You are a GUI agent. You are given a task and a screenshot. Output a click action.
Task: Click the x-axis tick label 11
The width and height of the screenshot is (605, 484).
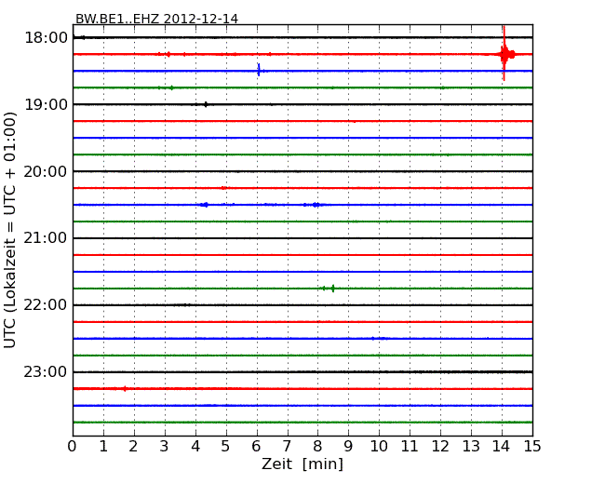pos(410,446)
